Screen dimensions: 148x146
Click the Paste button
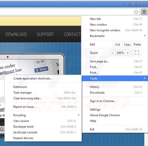coord(137,44)
